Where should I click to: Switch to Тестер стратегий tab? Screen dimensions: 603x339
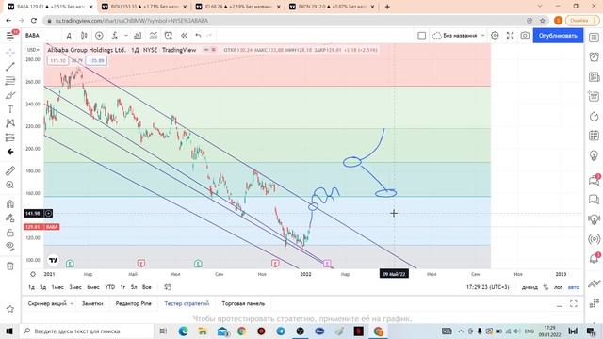coord(187,303)
